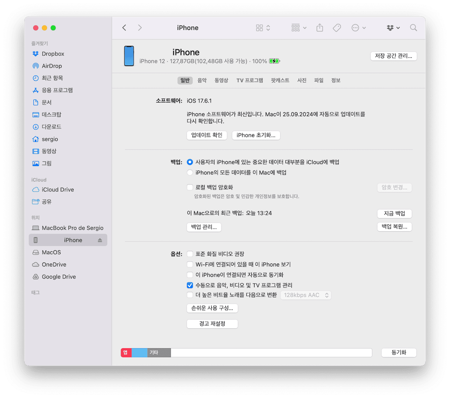Click the 지금 백업 button
The image size is (450, 398).
coord(394,214)
